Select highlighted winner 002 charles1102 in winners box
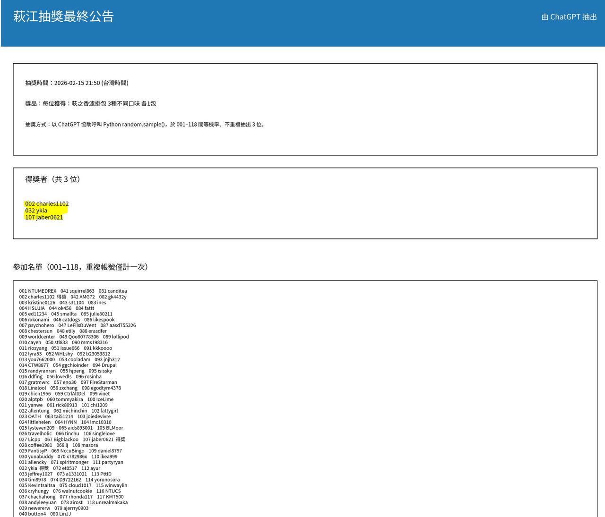605x517 pixels. pos(47,204)
